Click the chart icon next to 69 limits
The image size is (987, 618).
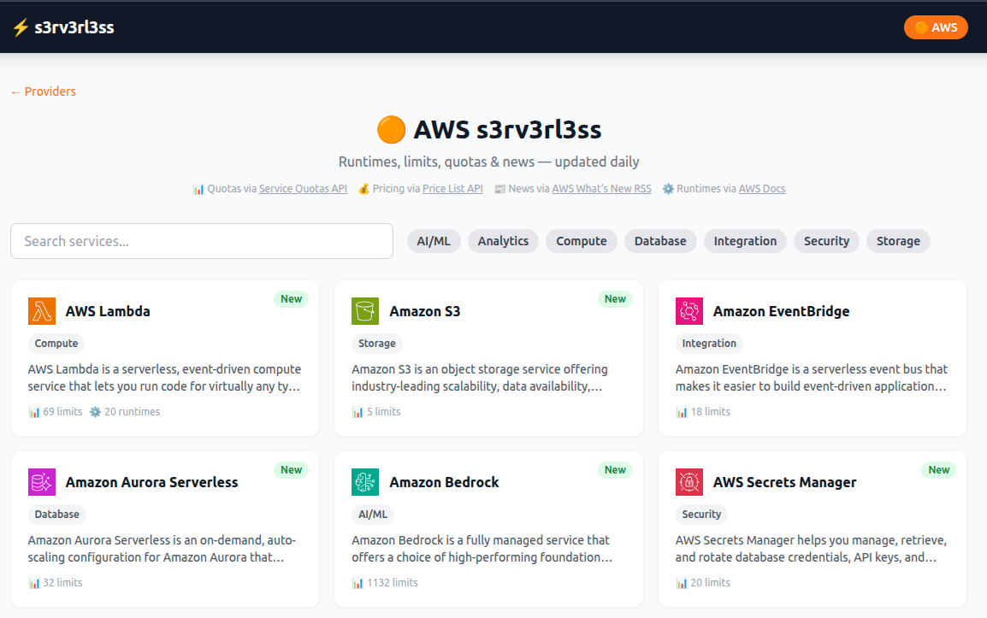(34, 412)
